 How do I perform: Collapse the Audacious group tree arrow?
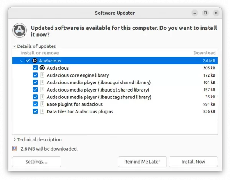tap(21, 61)
